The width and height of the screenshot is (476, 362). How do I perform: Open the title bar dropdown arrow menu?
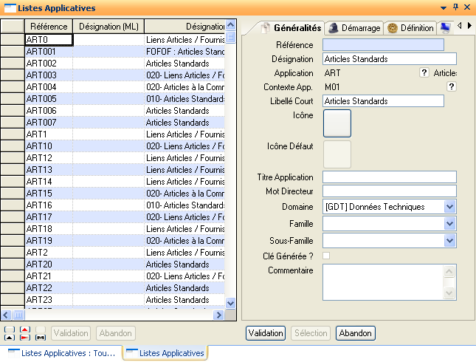[x=443, y=7]
